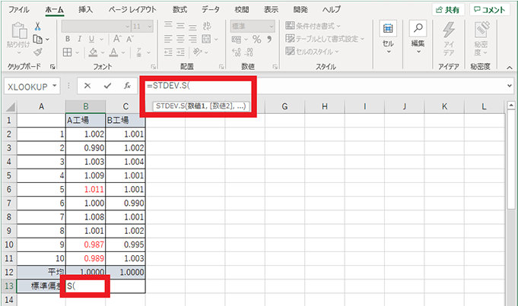Click the Ideas (アイデア) button
This screenshot has width=518, height=306.
pos(449,39)
